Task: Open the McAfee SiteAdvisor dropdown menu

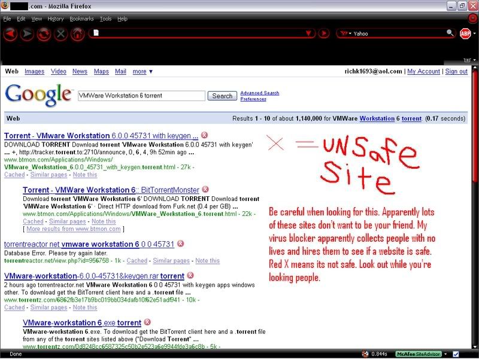Action: coord(445,354)
